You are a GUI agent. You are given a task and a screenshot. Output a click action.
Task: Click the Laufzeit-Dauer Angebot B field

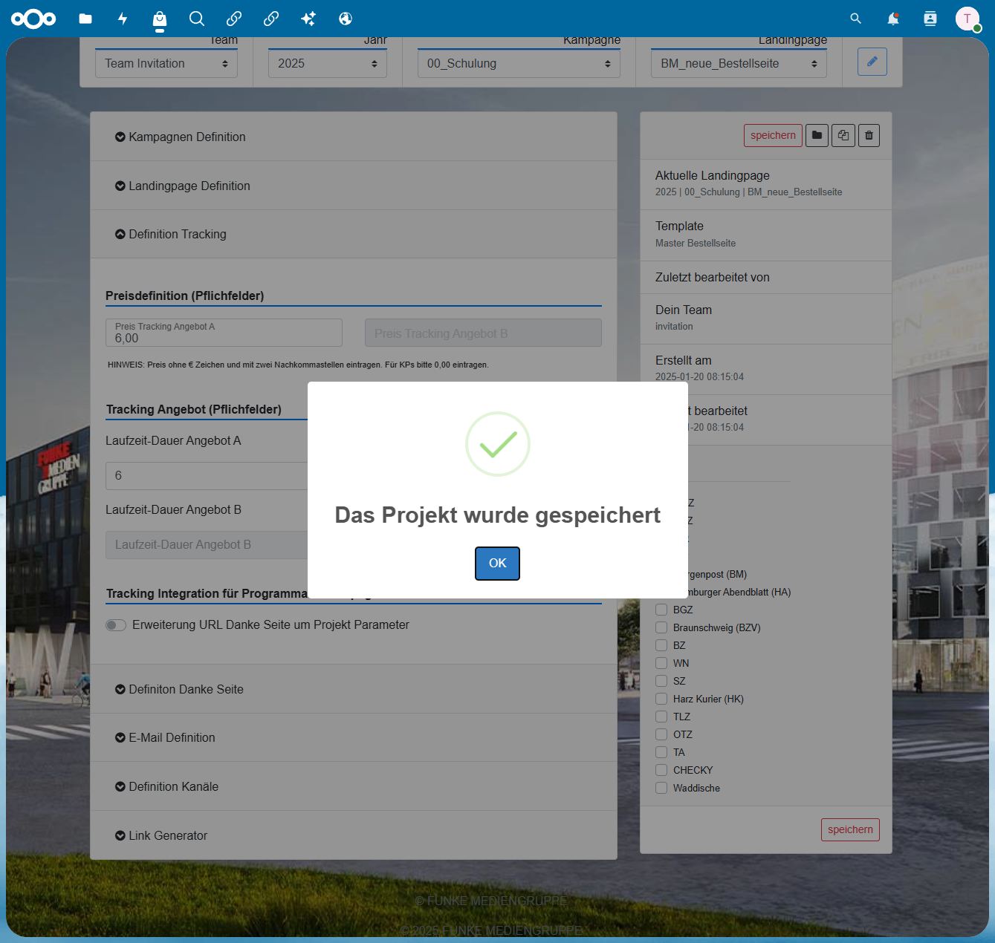point(207,545)
